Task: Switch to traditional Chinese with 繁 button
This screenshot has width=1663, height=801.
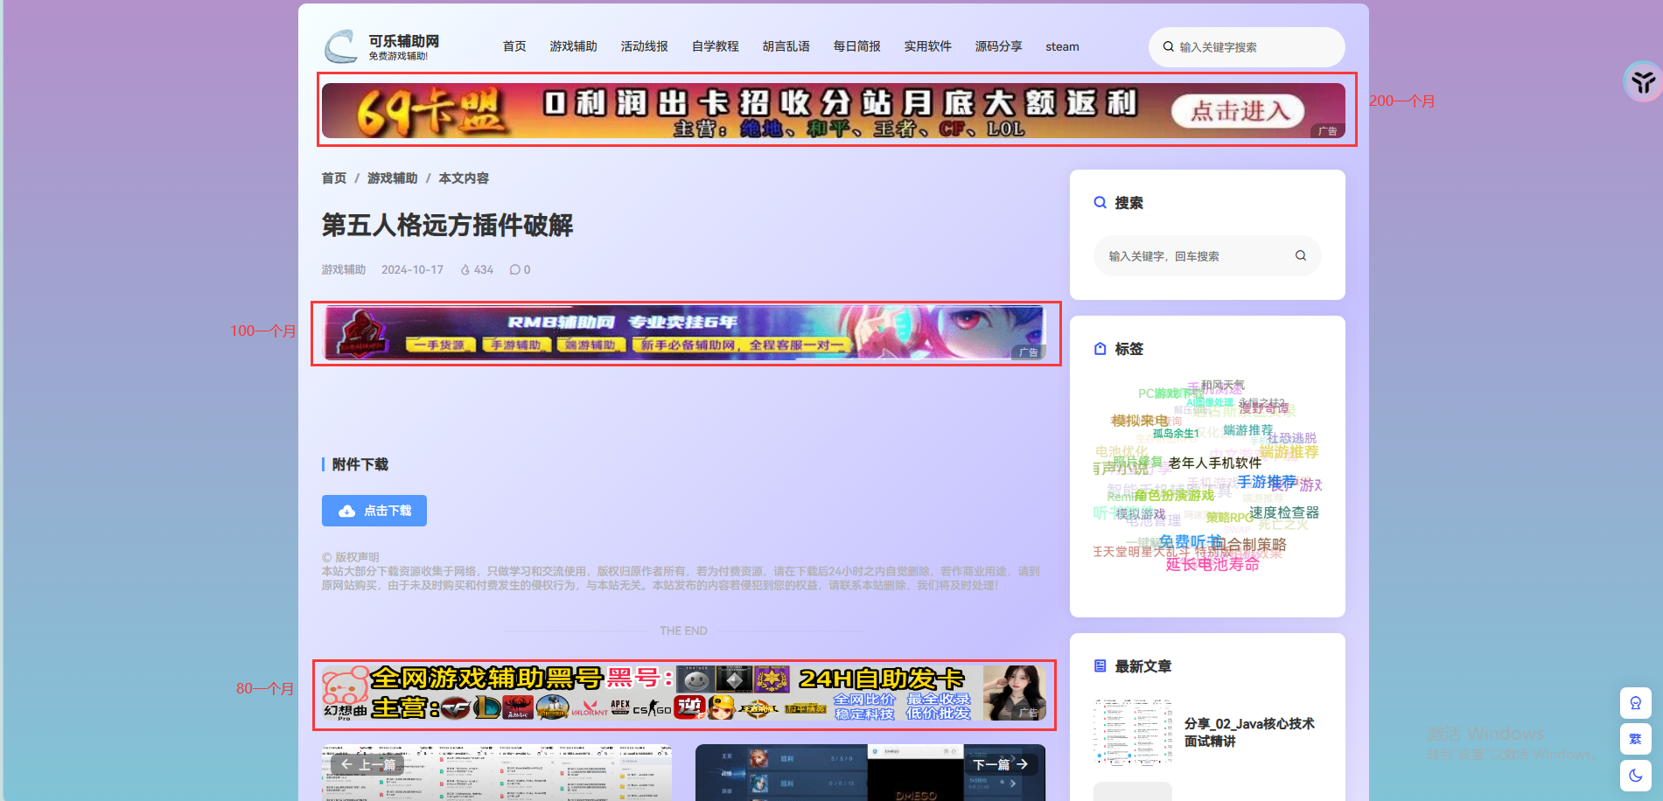Action: pyautogui.click(x=1636, y=739)
